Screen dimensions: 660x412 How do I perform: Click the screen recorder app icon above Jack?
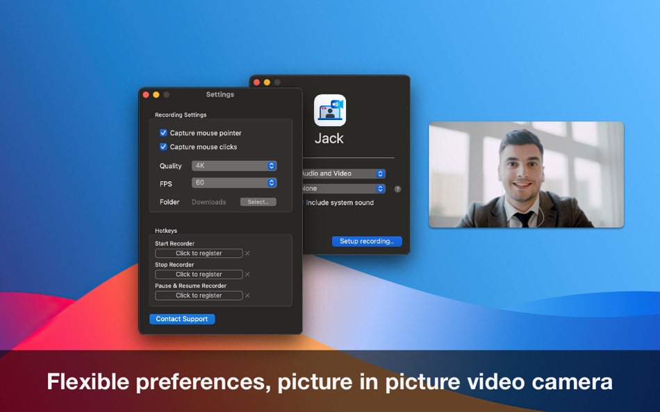click(x=330, y=110)
